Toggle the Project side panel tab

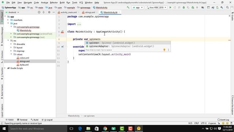tap(2, 17)
